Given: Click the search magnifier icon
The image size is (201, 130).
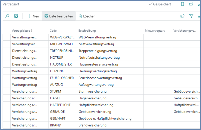Looking at the screenshot, I should pos(7,16).
